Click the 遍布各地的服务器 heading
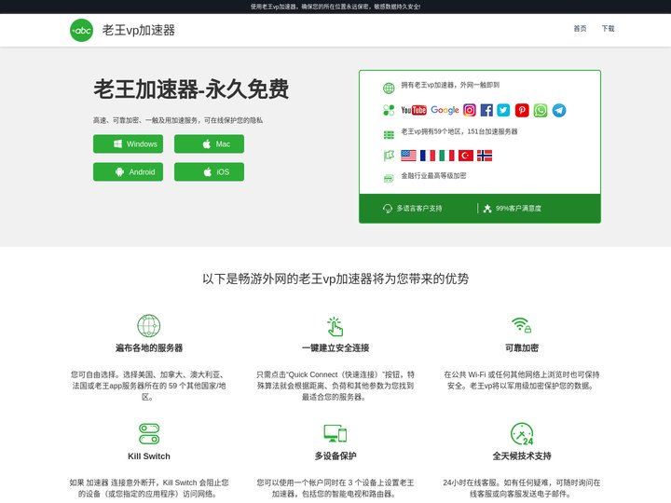 149,347
